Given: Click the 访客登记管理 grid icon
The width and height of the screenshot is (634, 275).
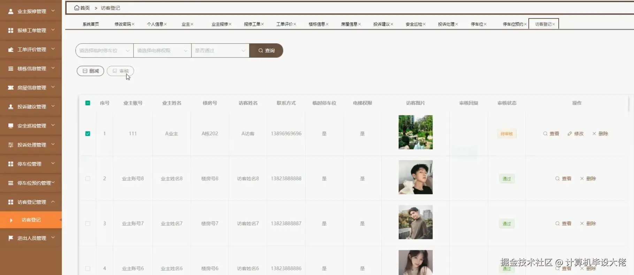Looking at the screenshot, I should point(11,202).
